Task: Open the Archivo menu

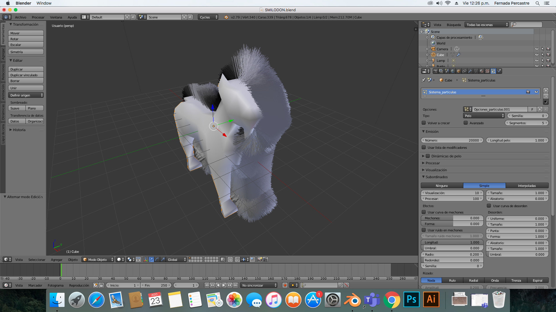Action: 21,17
